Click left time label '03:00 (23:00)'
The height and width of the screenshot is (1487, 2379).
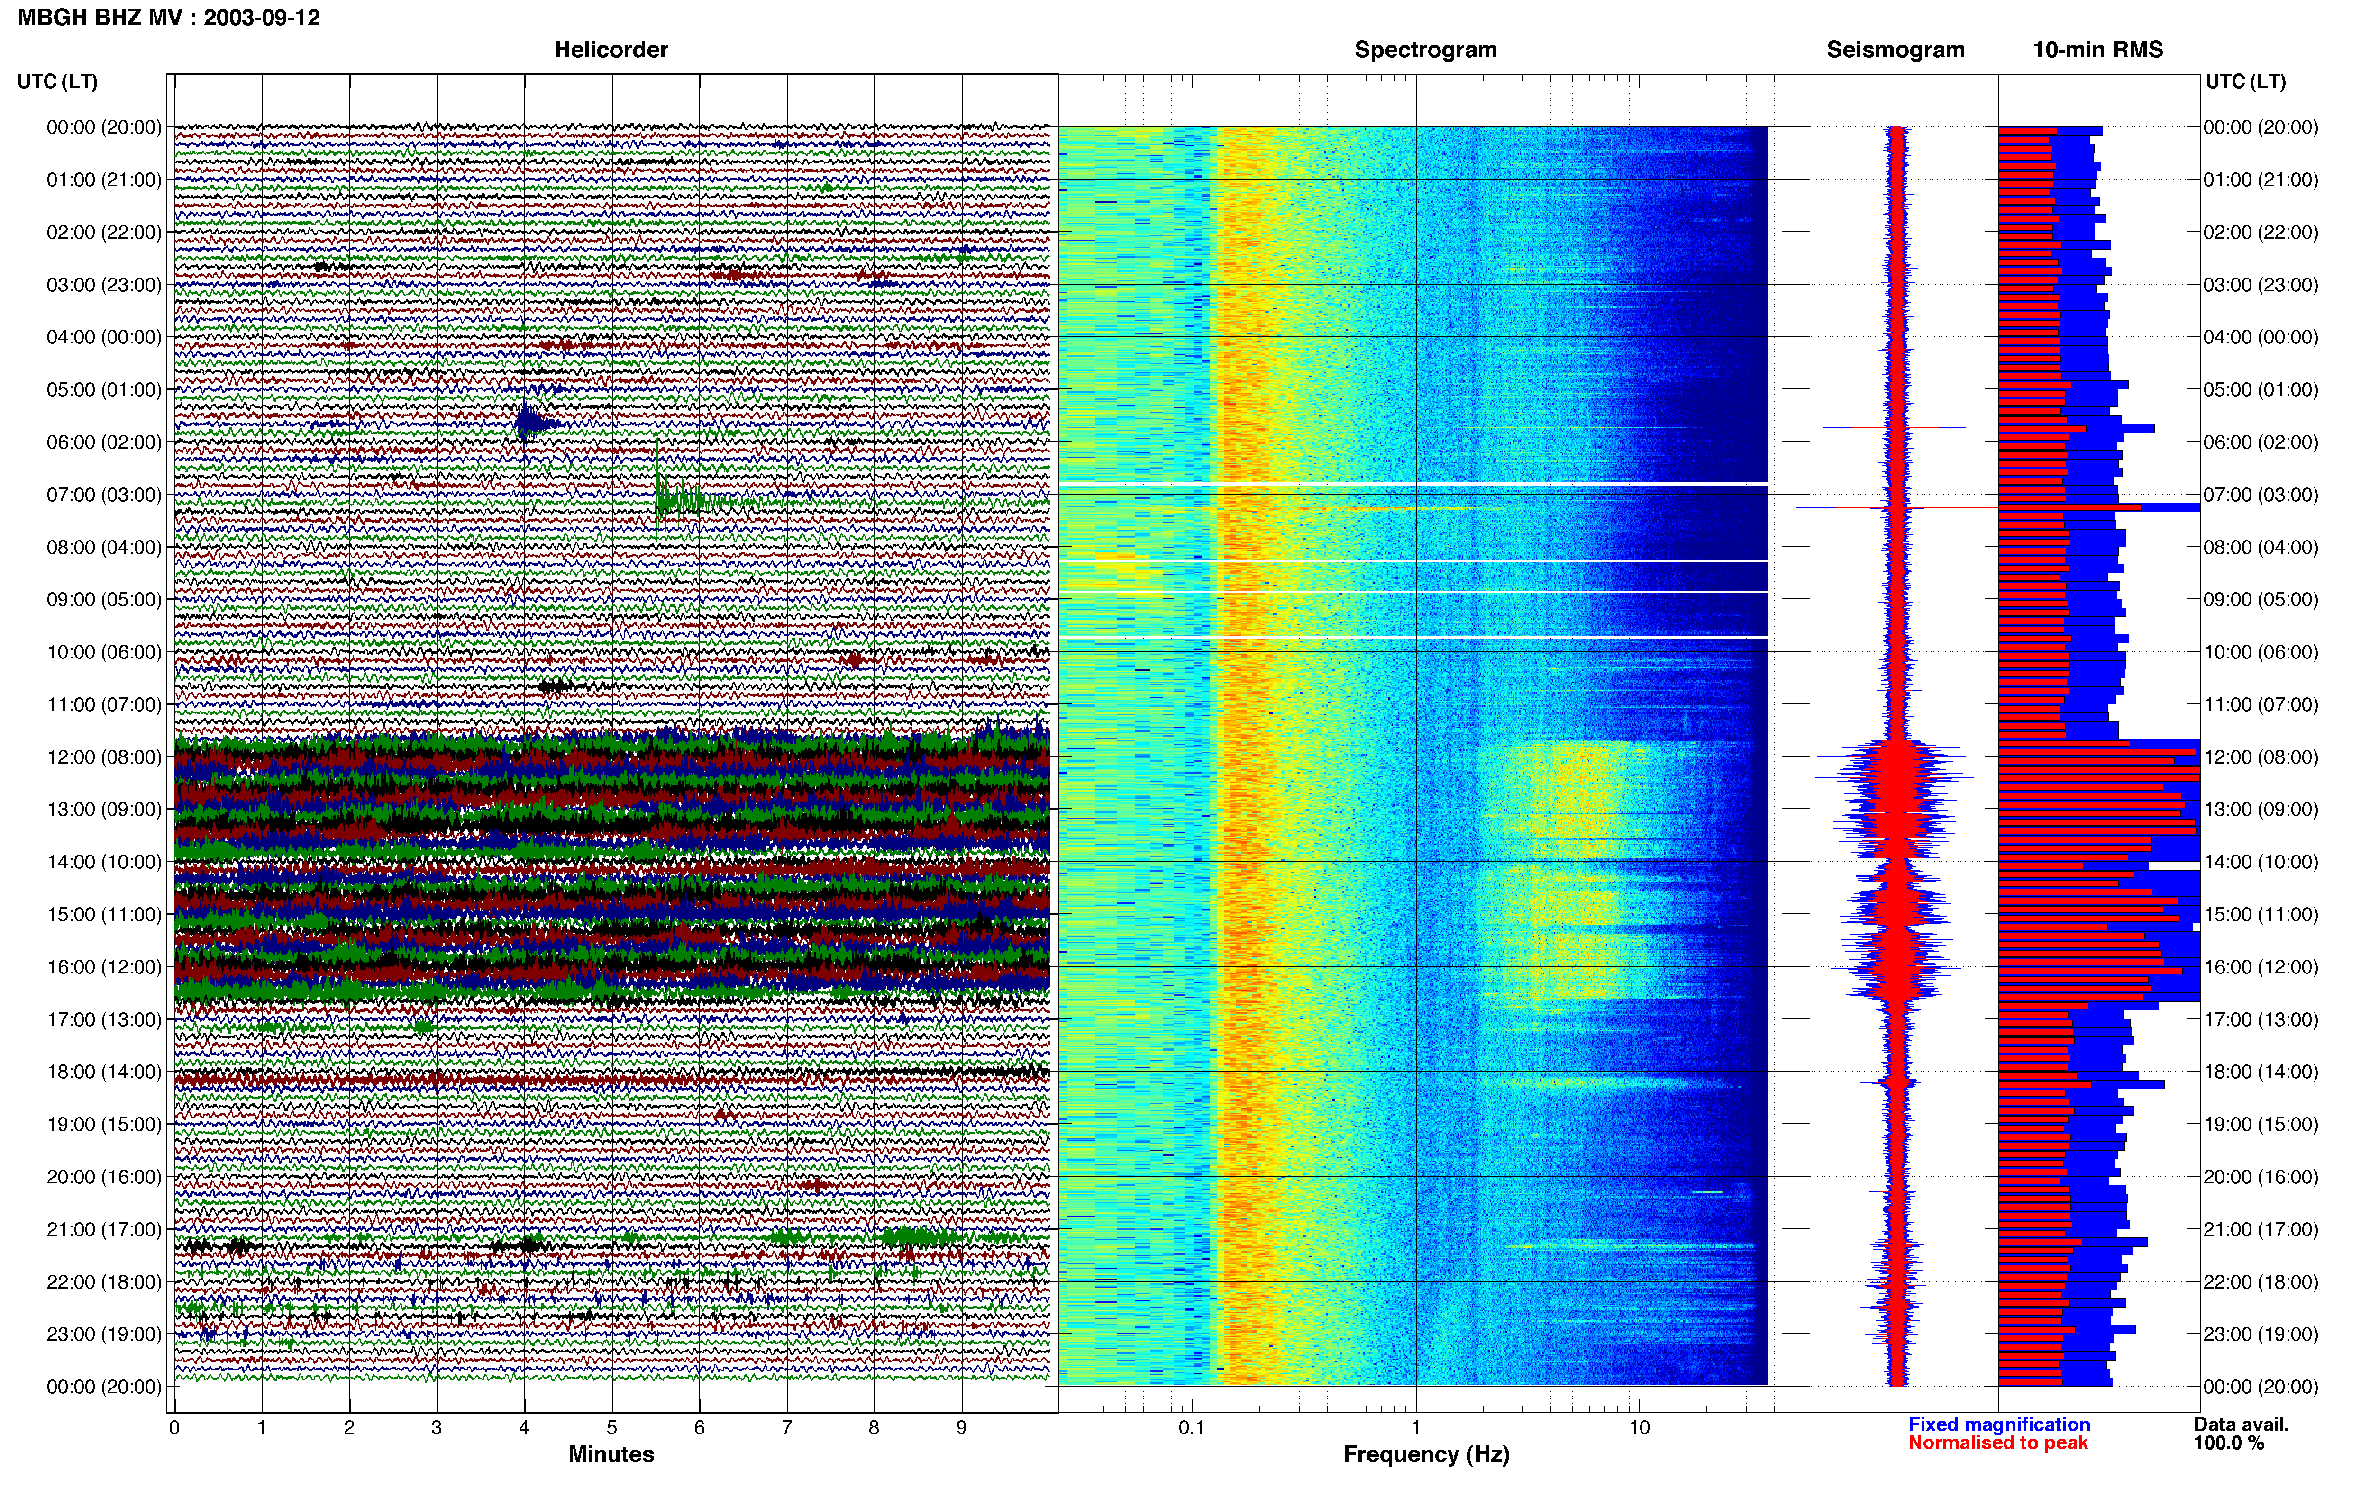pos(103,285)
